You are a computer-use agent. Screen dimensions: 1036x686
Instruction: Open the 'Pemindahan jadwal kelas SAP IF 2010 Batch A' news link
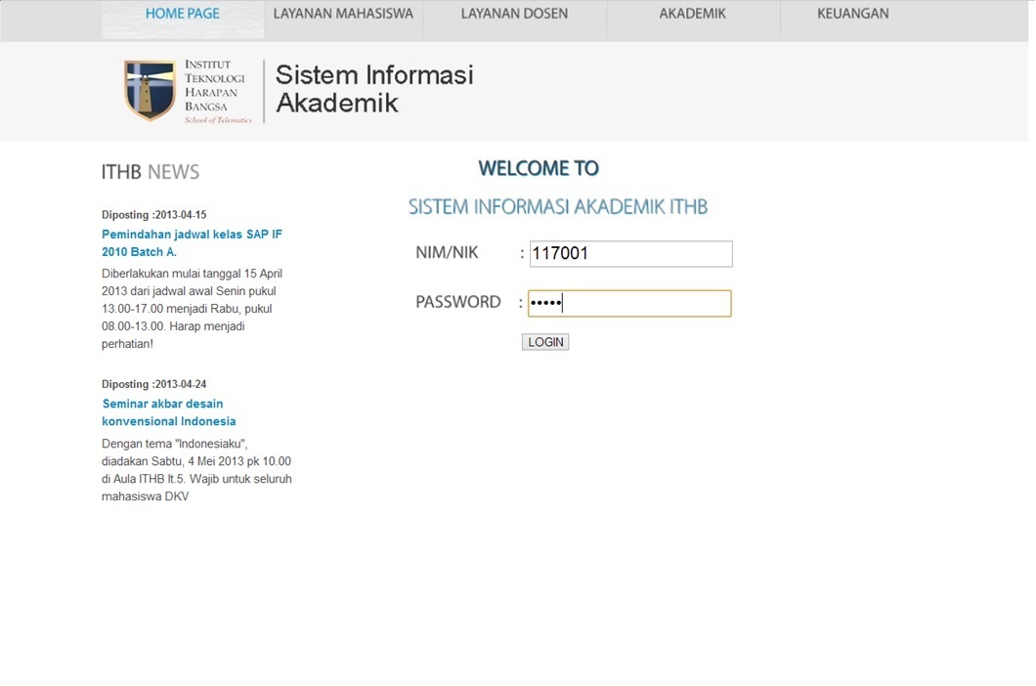[x=192, y=242]
